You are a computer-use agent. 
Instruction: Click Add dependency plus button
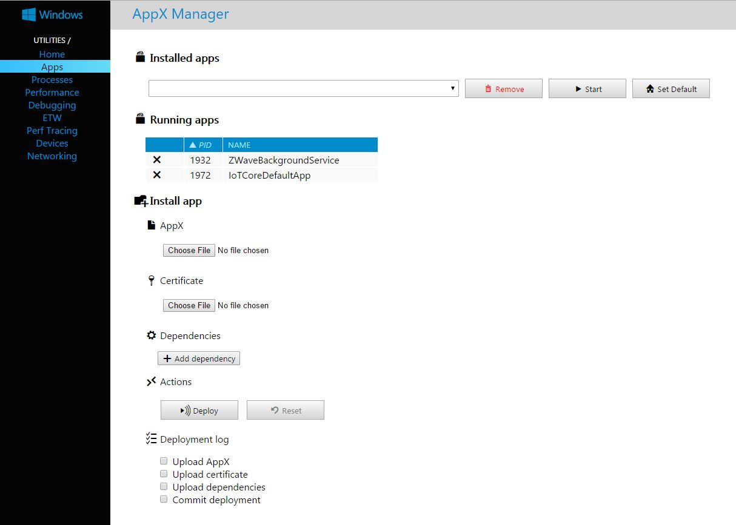point(199,358)
